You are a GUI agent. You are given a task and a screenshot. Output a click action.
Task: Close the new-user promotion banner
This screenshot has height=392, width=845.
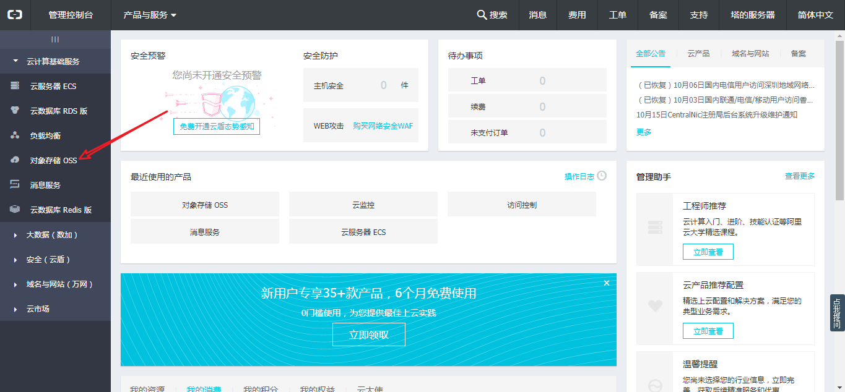pyautogui.click(x=607, y=283)
